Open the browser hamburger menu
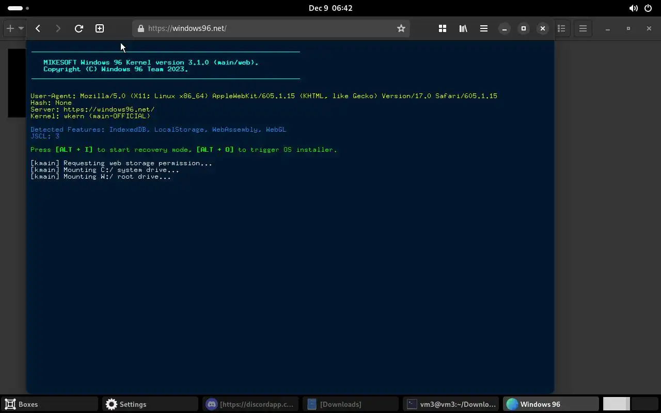The image size is (661, 413). (484, 28)
